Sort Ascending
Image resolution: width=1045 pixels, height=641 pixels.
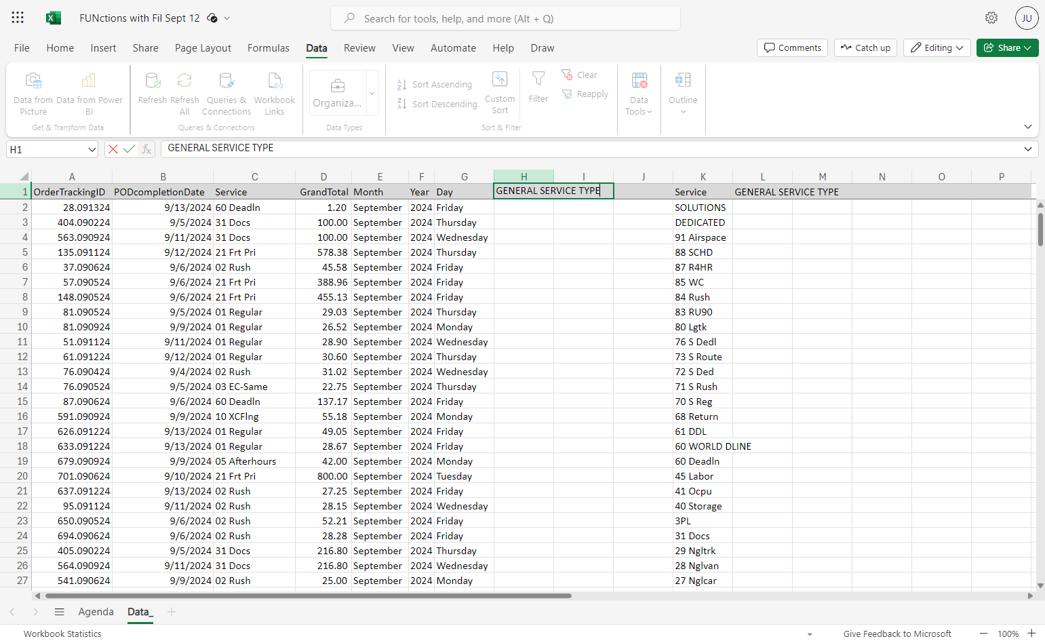coord(435,84)
